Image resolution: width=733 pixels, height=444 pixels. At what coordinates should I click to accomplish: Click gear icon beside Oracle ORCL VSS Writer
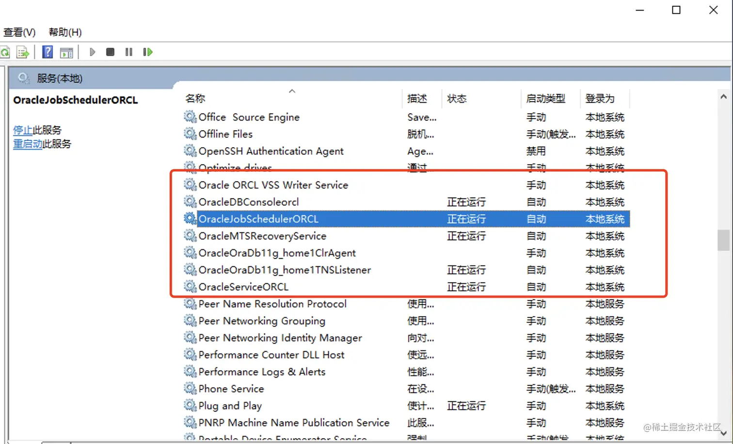pyautogui.click(x=190, y=184)
